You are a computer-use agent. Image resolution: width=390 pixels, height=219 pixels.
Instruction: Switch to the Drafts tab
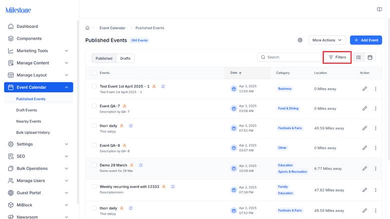tap(125, 58)
